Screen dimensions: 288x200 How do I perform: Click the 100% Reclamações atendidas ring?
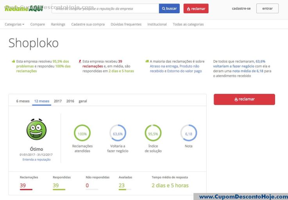82,133
